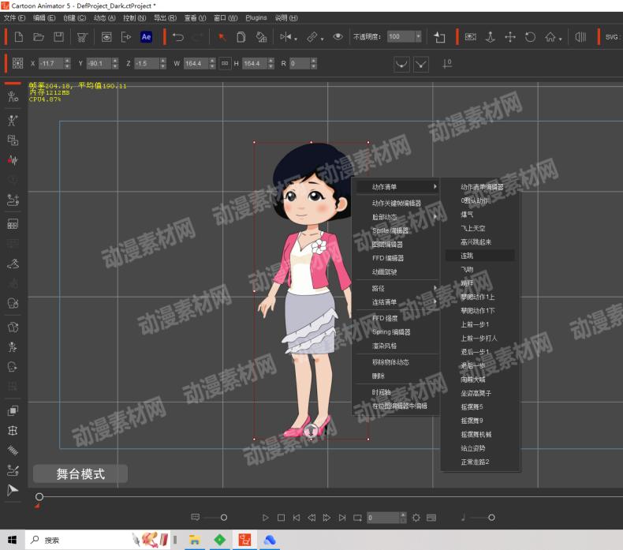This screenshot has width=623, height=550.
Task: Select the 正常走路2 motion in the submenu
Action: click(480, 462)
